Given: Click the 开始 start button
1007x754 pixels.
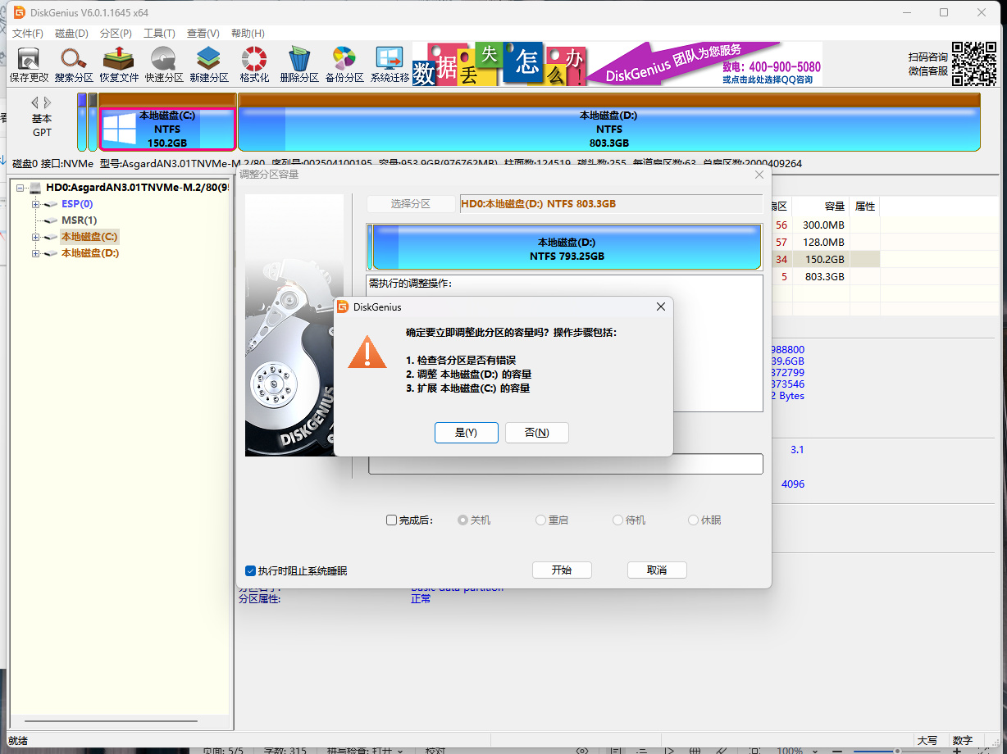Looking at the screenshot, I should 562,570.
